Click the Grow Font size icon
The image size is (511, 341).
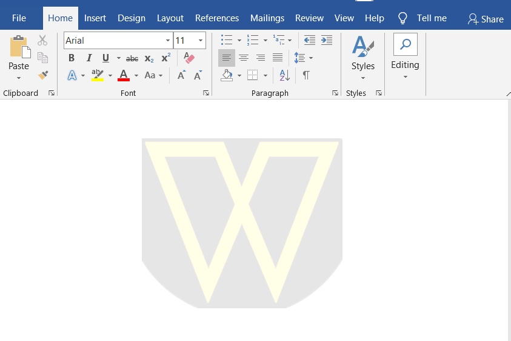181,76
